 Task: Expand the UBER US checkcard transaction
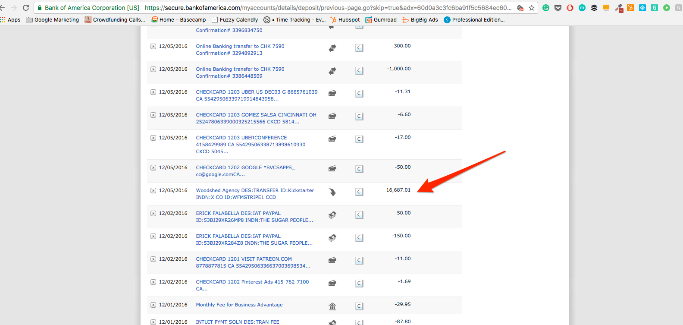point(153,92)
